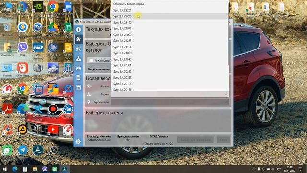Click the 'Принудительно' underlined label
307x173 pixels.
[x=128, y=136]
